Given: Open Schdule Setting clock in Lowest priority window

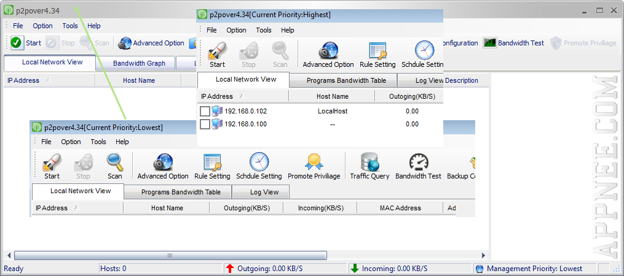Looking at the screenshot, I should (x=259, y=162).
